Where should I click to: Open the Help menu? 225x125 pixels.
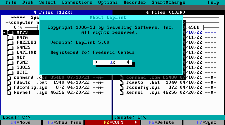click(213, 2)
